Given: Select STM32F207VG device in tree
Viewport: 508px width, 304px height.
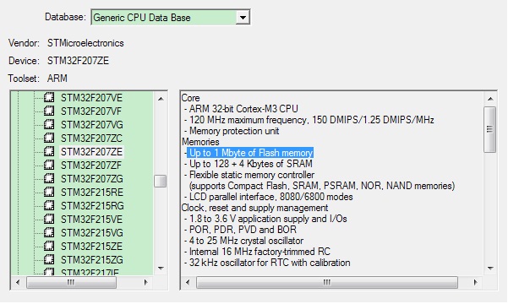Looking at the screenshot, I should 92,125.
